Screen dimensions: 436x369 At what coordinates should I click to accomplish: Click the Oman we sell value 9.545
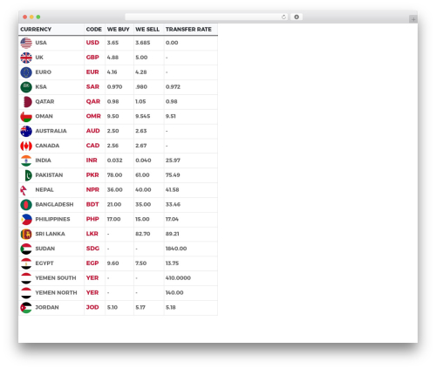tap(143, 116)
